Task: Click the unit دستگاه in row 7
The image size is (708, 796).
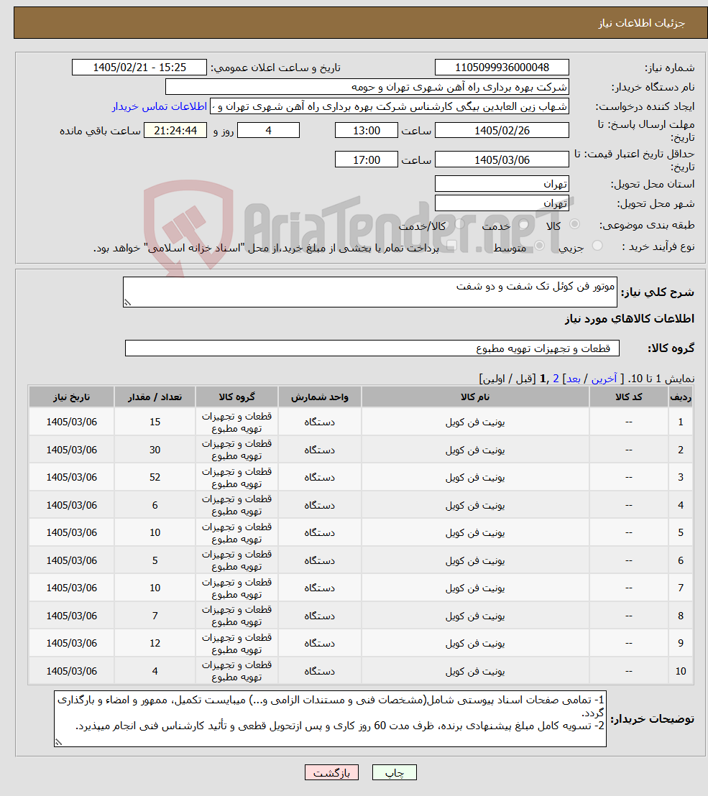Action: click(319, 588)
